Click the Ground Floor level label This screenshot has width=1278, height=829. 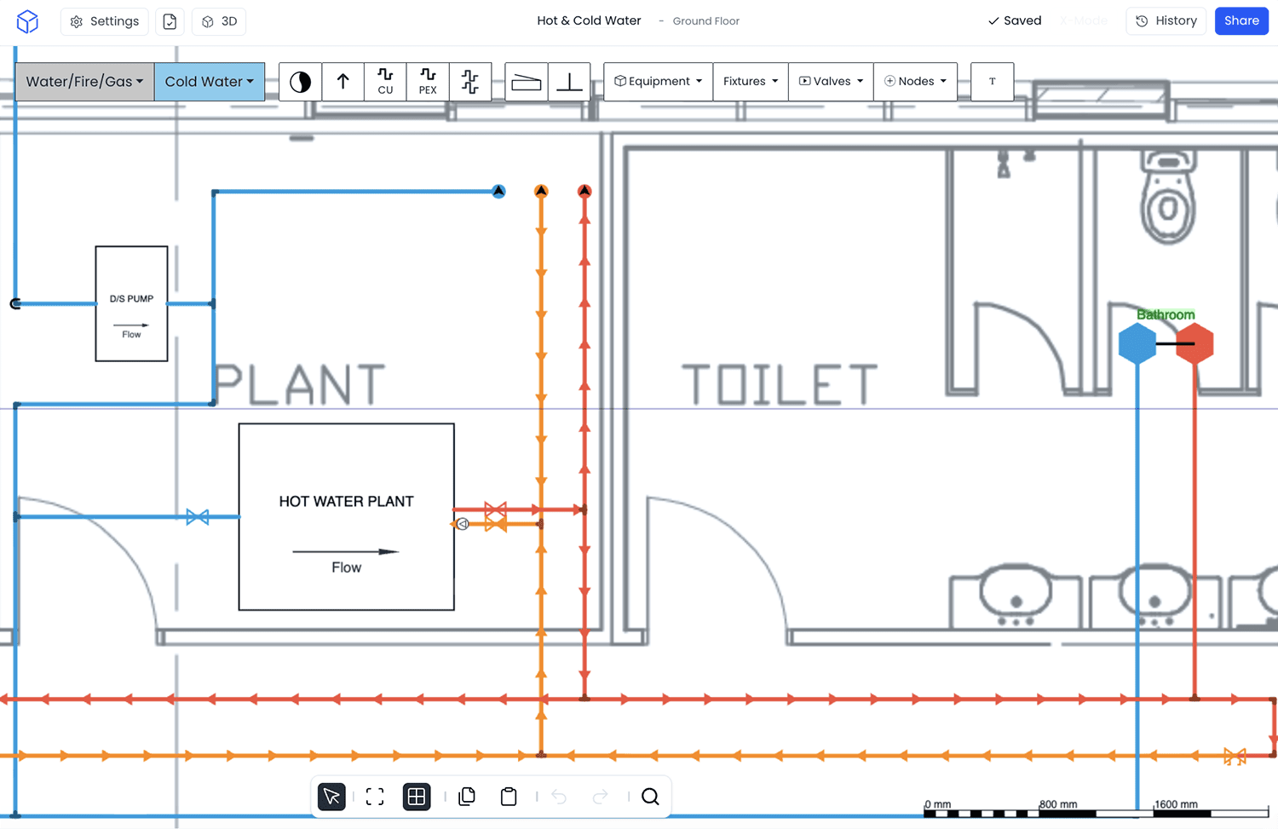tap(705, 21)
